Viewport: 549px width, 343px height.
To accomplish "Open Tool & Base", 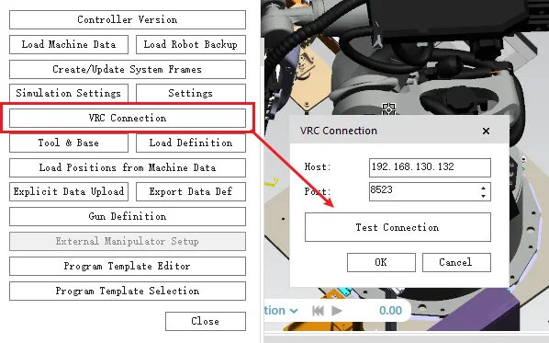I will coord(69,143).
